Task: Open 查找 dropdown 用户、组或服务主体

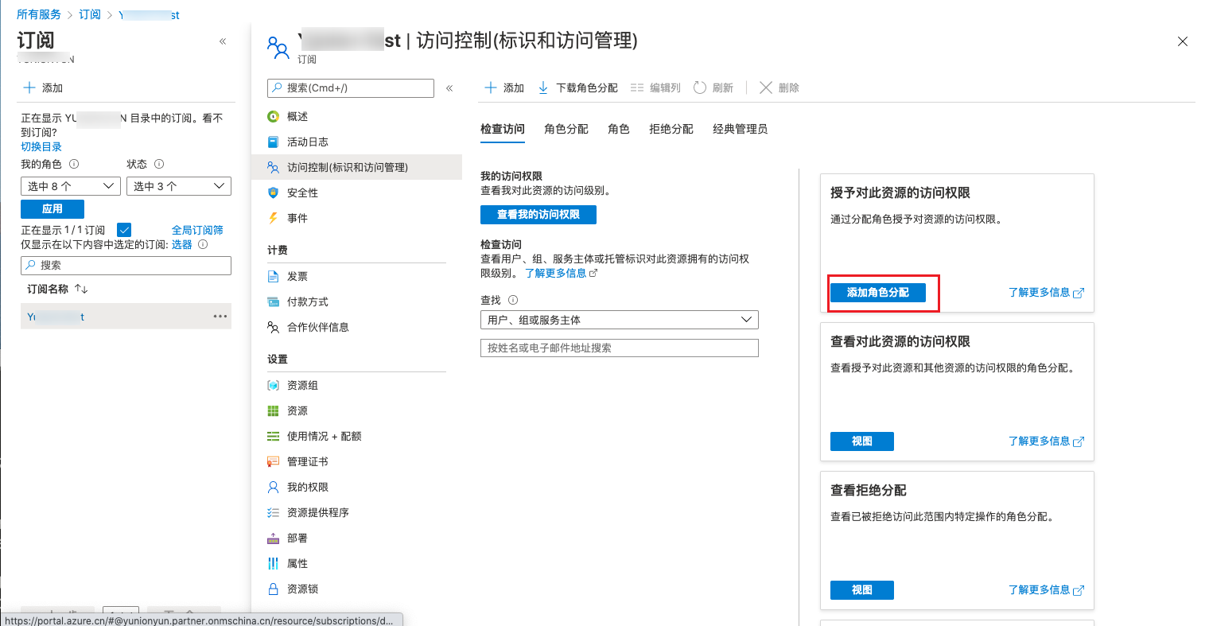Action: 619,320
